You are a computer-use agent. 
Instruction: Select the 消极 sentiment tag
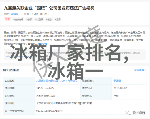[7, 19]
